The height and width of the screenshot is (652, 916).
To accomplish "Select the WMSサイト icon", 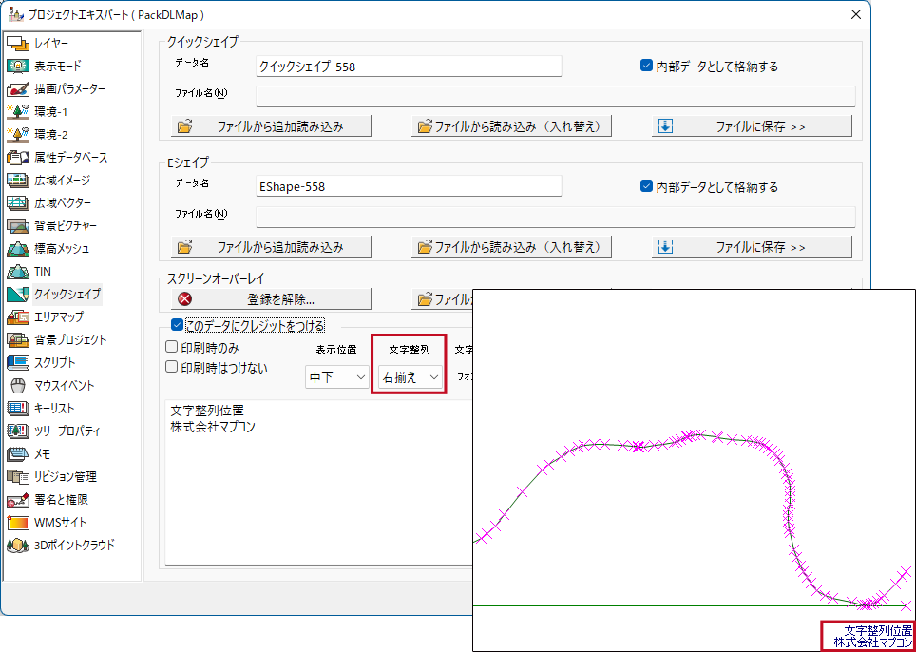I will click(17, 523).
